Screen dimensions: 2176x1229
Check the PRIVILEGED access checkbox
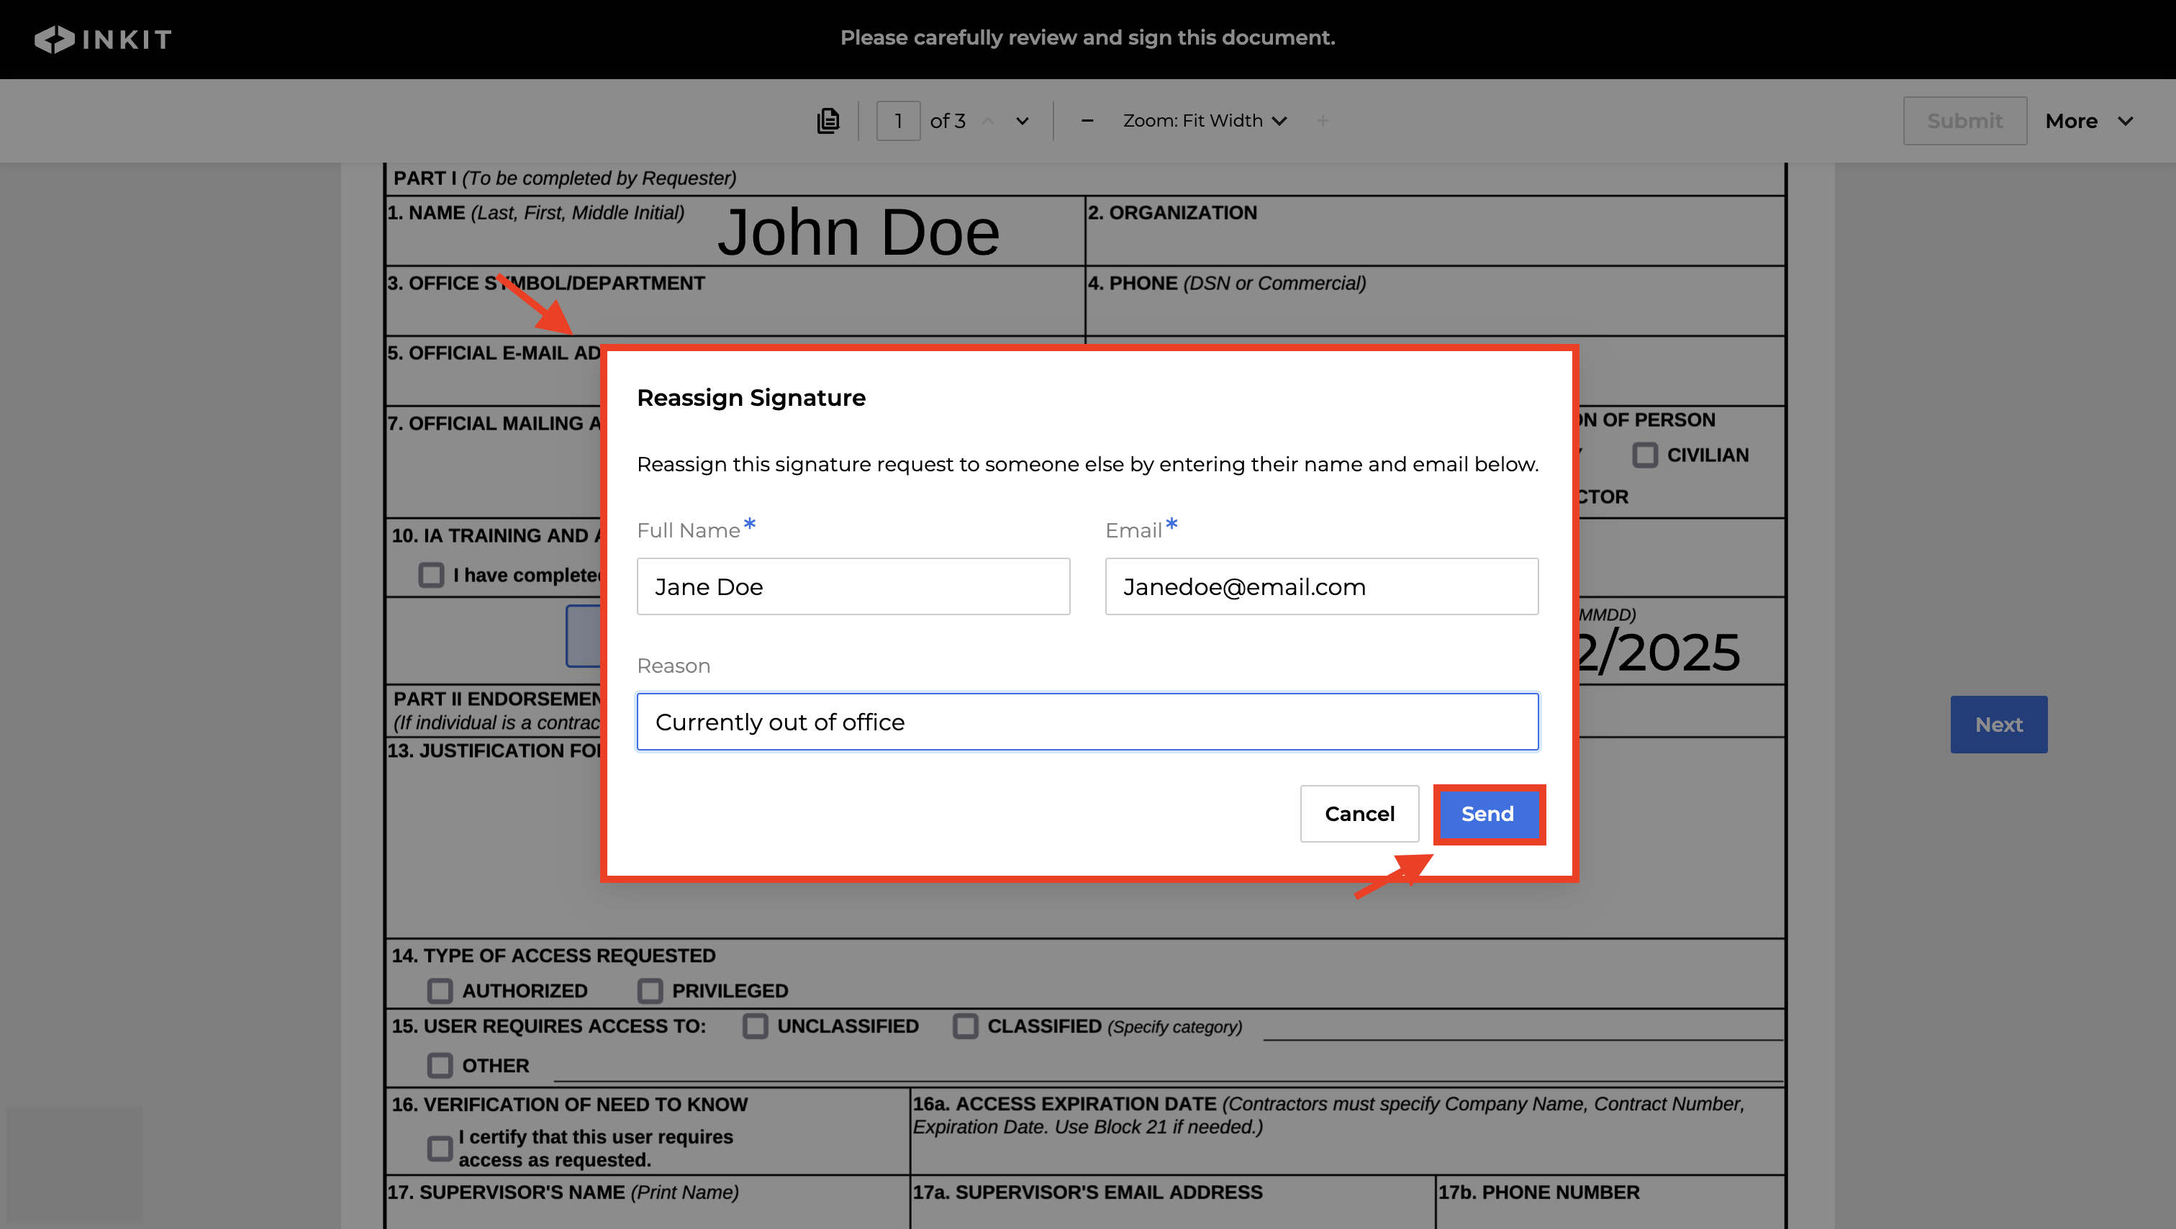(x=650, y=991)
